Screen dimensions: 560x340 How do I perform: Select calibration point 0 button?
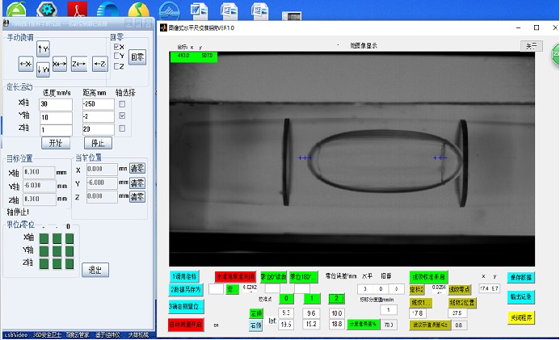[286, 299]
